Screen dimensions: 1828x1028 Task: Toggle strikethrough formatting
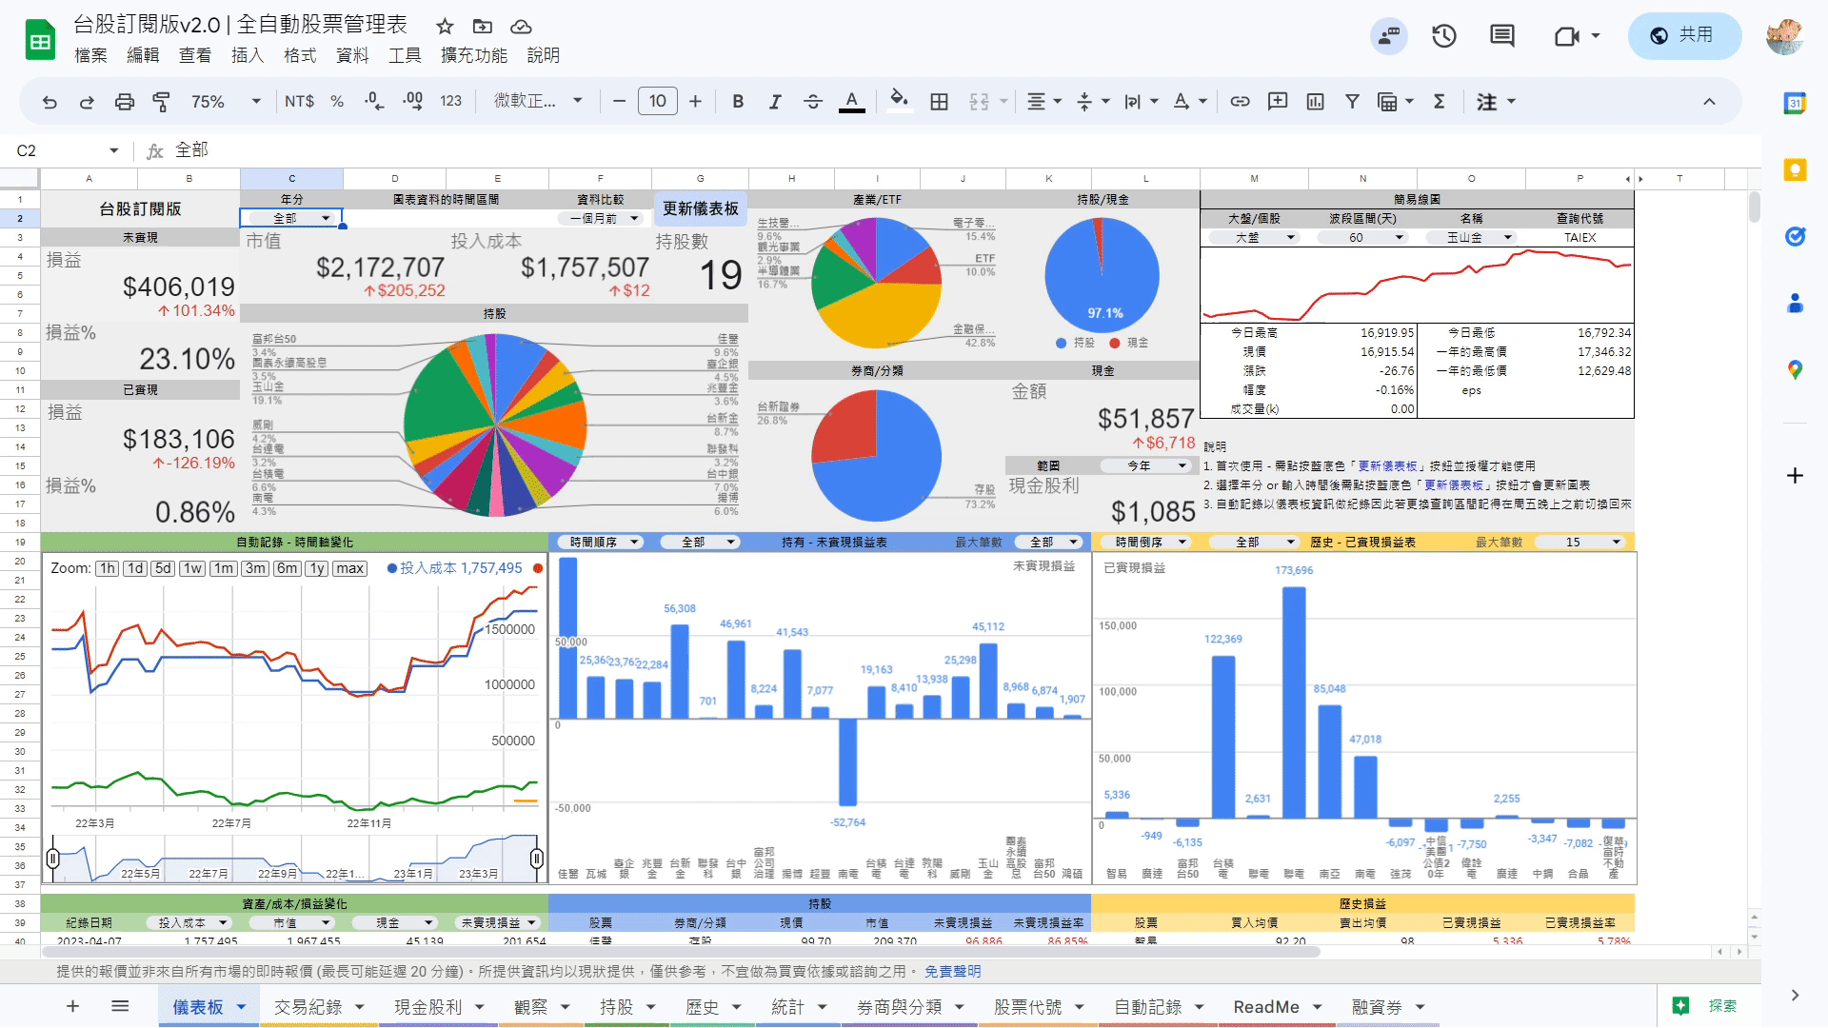coord(812,102)
